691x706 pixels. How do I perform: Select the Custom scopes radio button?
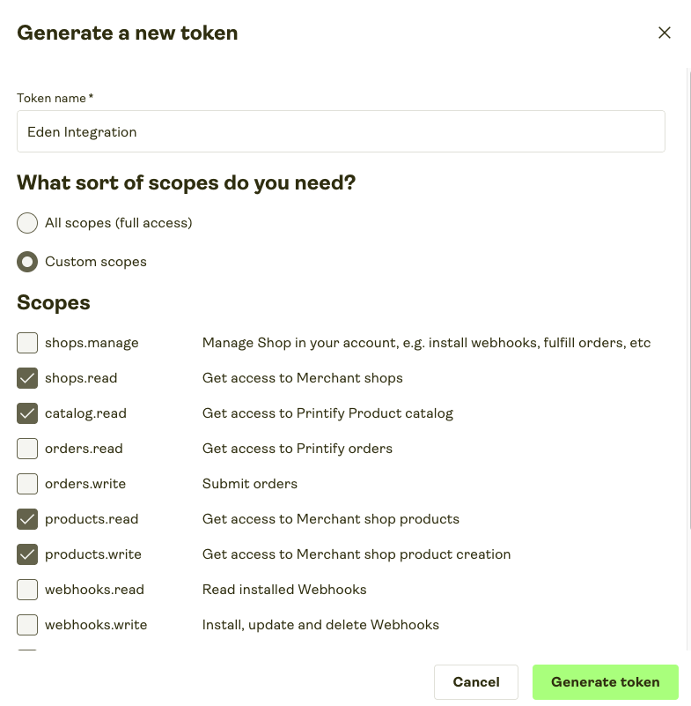[27, 262]
